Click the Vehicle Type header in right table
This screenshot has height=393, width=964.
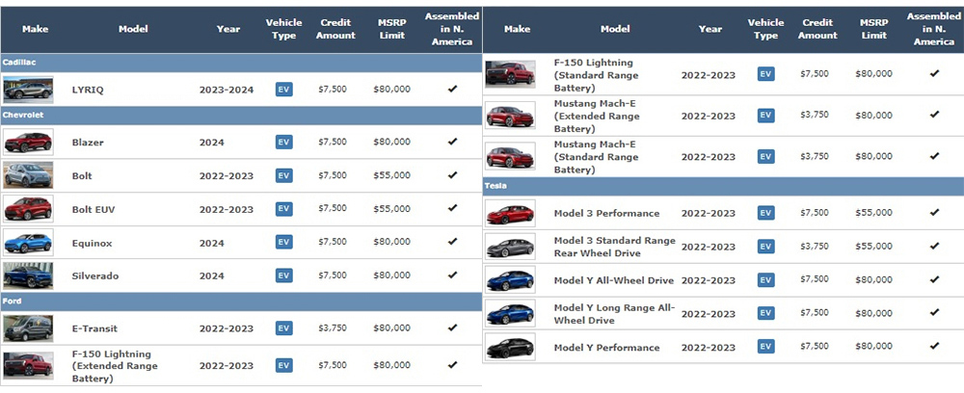[765, 29]
